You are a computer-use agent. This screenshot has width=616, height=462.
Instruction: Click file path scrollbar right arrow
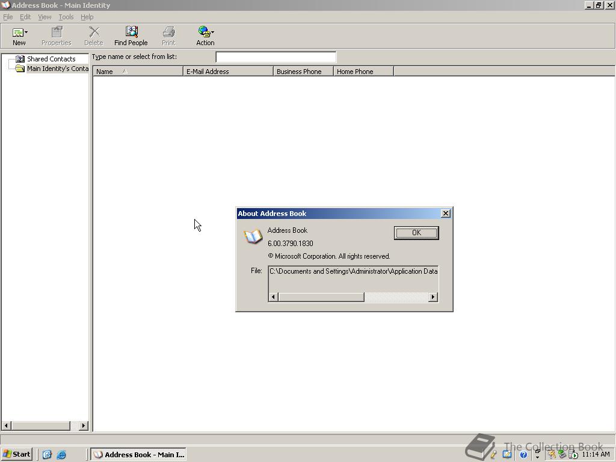pyautogui.click(x=433, y=297)
